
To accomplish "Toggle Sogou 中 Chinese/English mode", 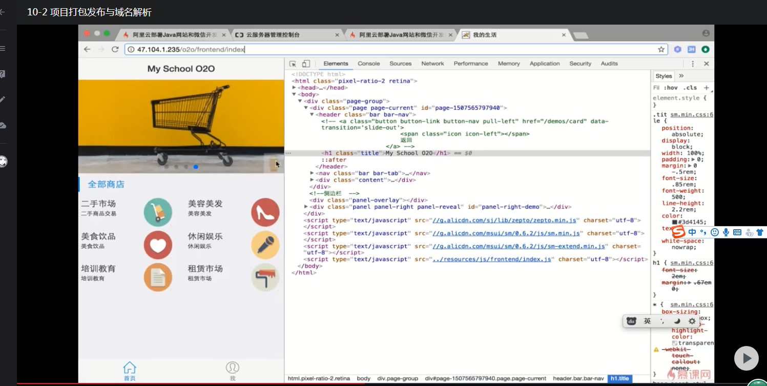I will (x=692, y=232).
